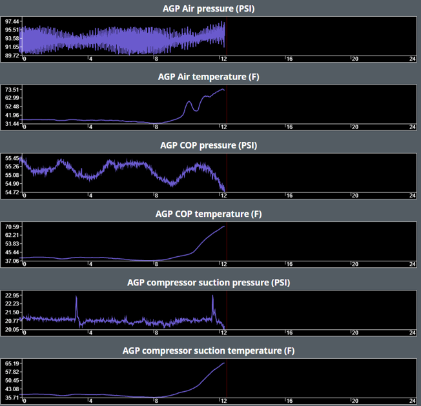Click the AGP compressor suction pressure (PSI) title
Viewport: 421px width, 406px height.
pos(210,282)
